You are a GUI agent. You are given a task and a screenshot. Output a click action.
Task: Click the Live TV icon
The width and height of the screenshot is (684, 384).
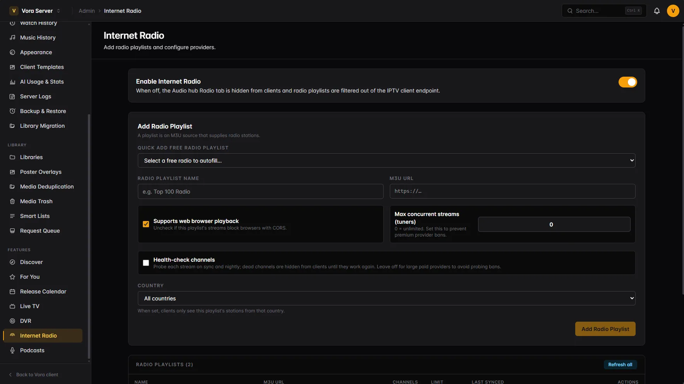pyautogui.click(x=12, y=306)
